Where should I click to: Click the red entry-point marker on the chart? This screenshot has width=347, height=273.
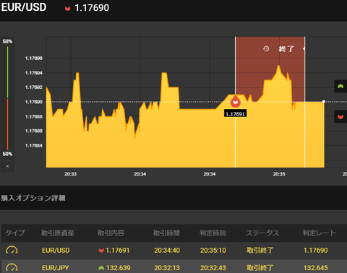click(x=236, y=102)
